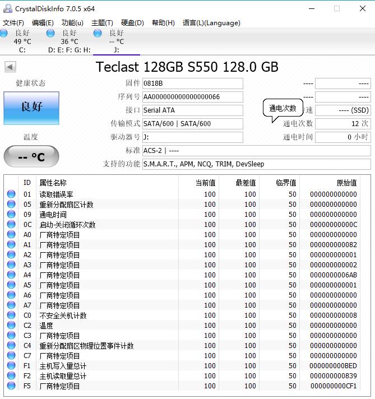Click raw value 000000000CF1
The image size is (375, 399).
[334, 386]
